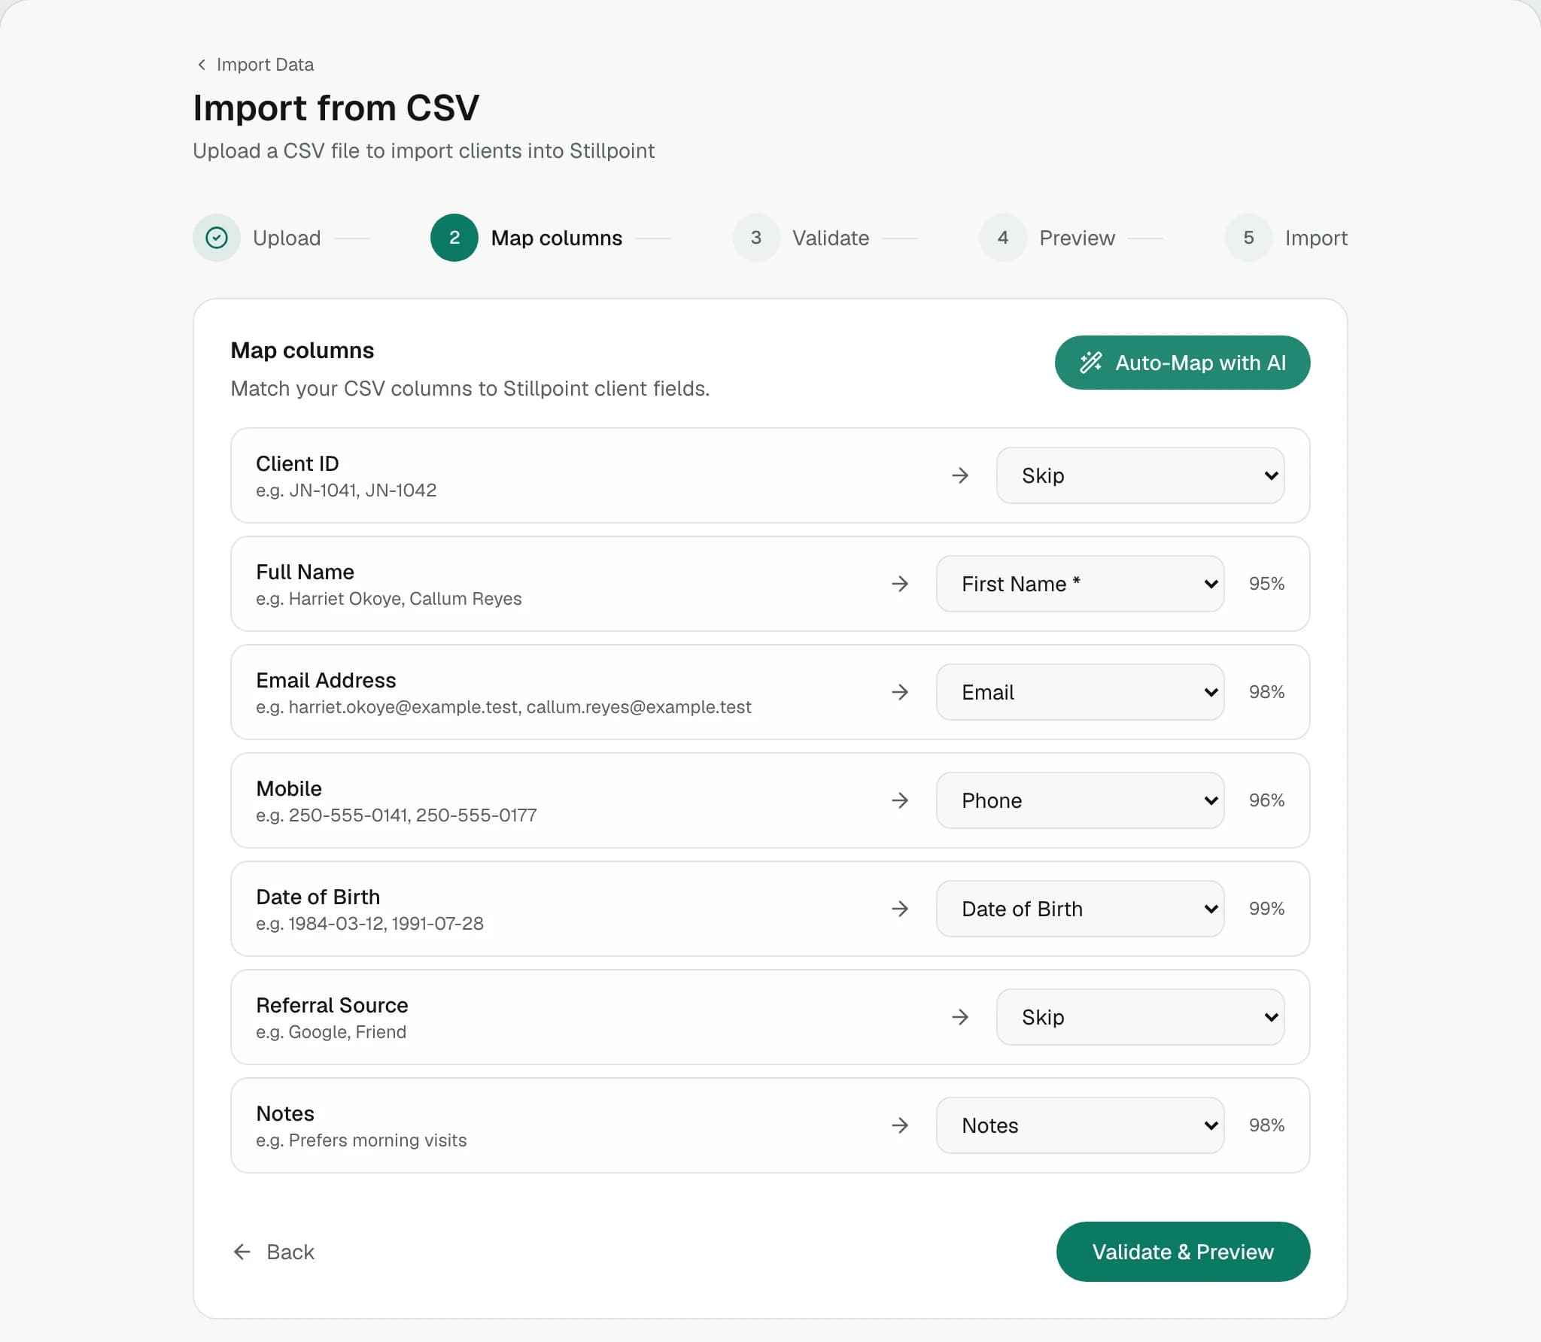The image size is (1541, 1342).
Task: Click the arrow icon in Notes row
Action: [900, 1125]
